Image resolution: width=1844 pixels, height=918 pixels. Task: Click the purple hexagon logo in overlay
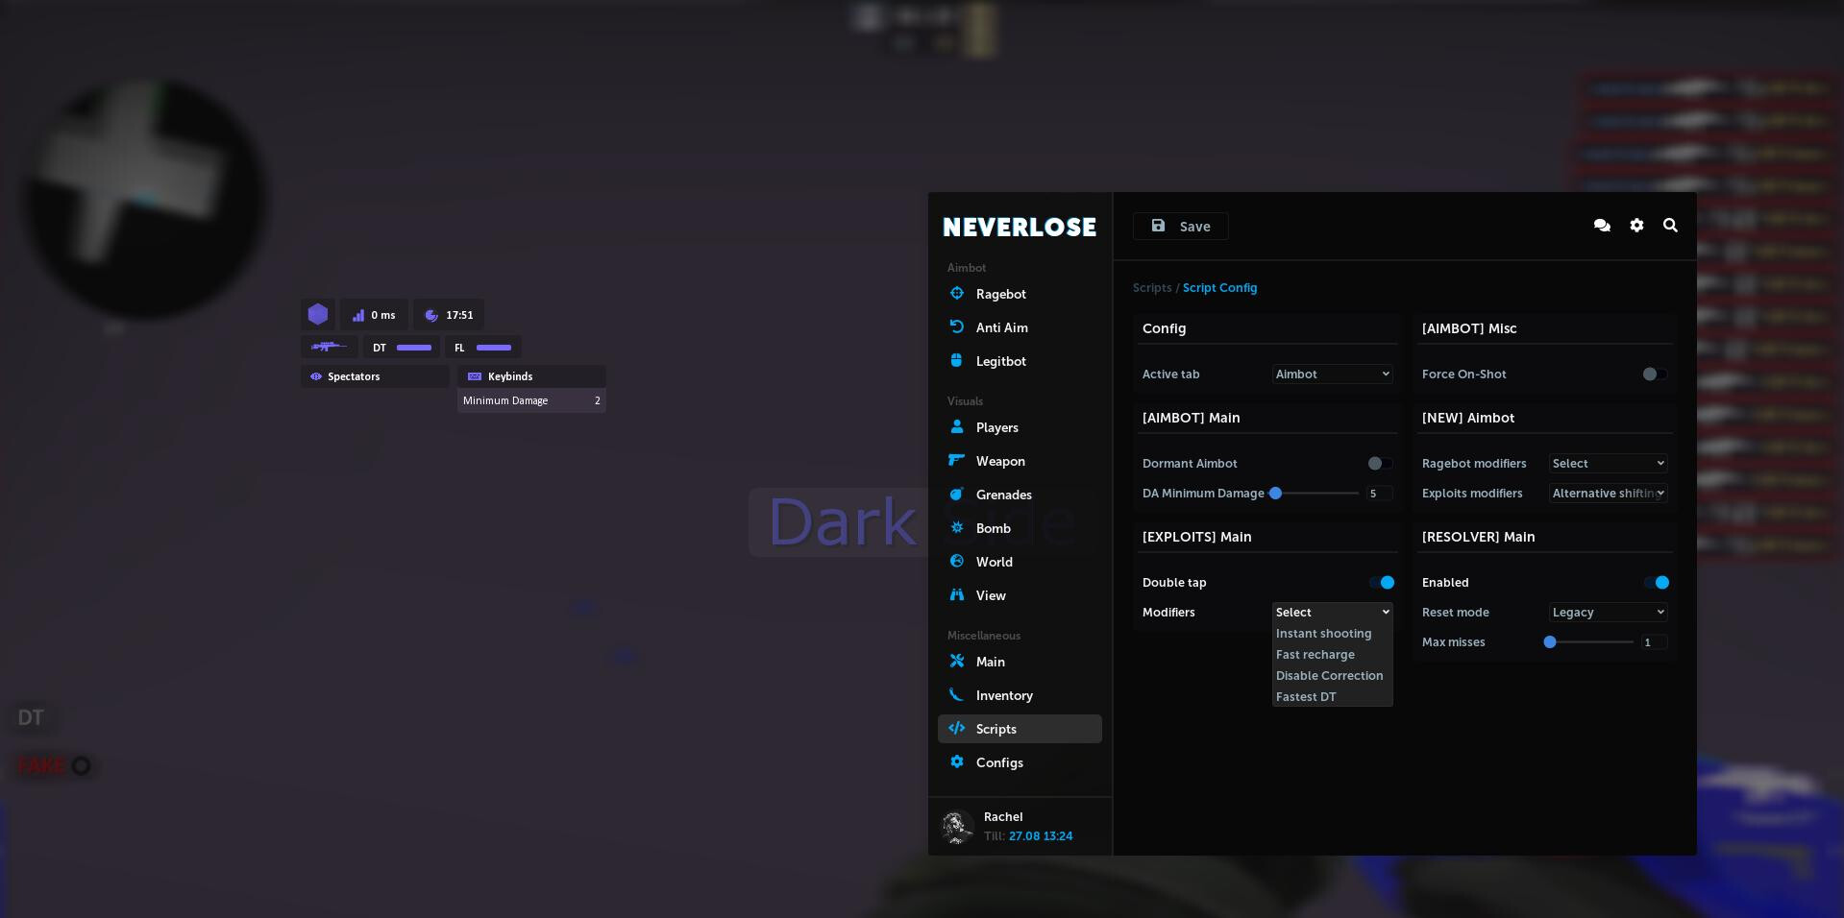[318, 314]
